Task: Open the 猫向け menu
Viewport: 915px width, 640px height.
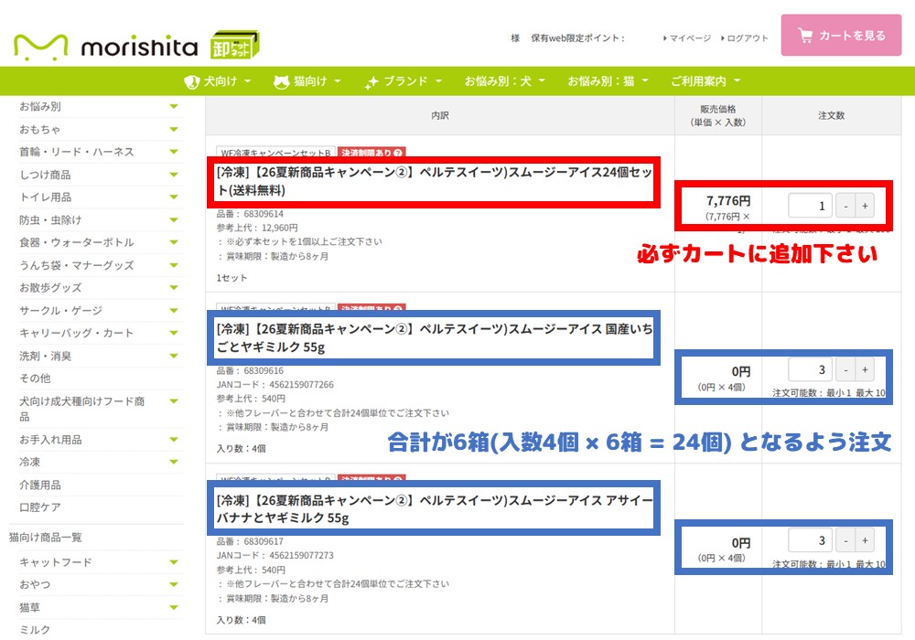Action: coord(307,81)
